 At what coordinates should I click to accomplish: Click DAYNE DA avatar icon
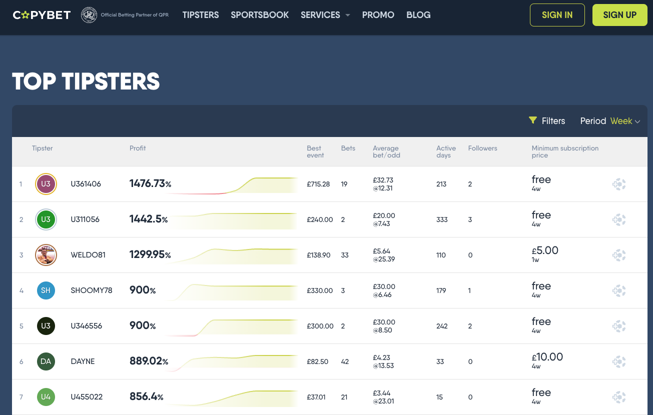(x=46, y=361)
